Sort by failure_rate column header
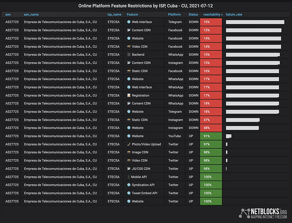 (234, 14)
